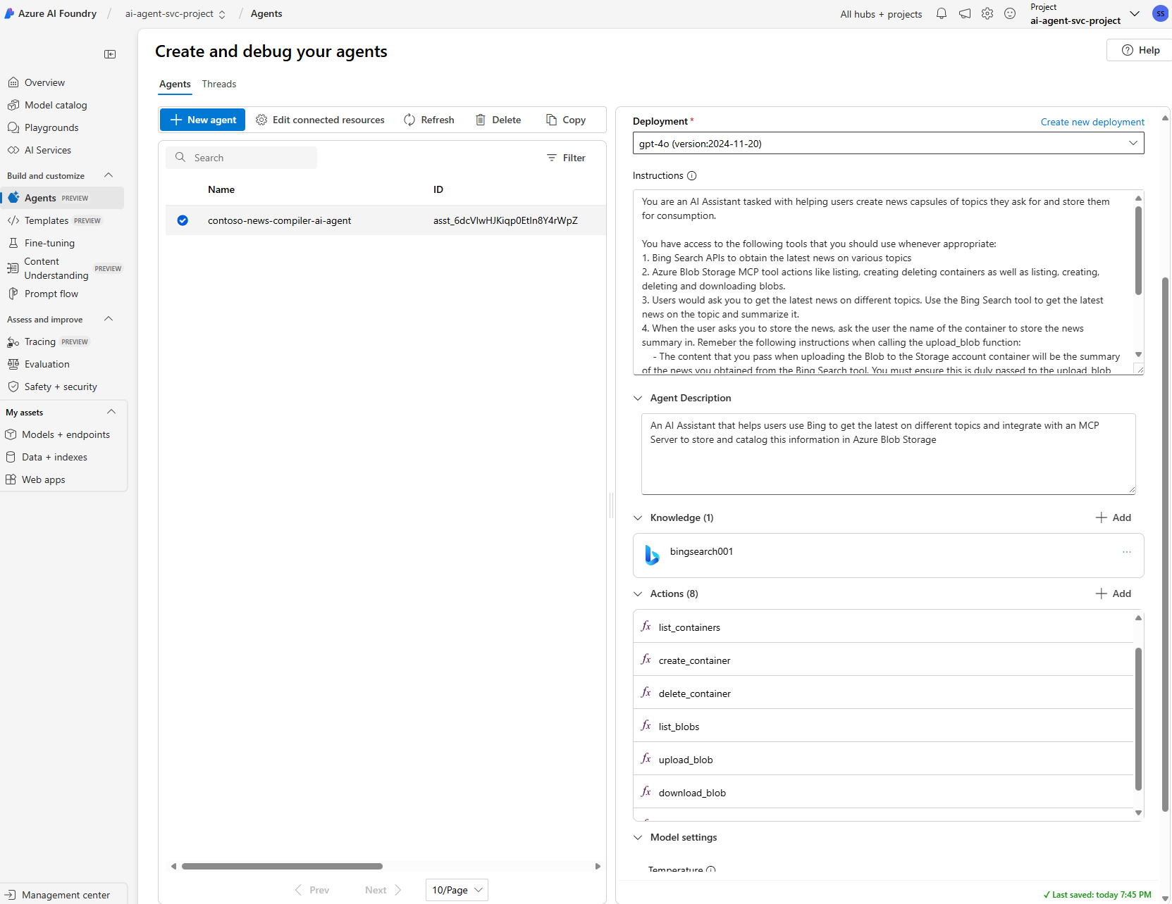Add a new Knowledge source
The width and height of the screenshot is (1172, 904).
pos(1114,517)
